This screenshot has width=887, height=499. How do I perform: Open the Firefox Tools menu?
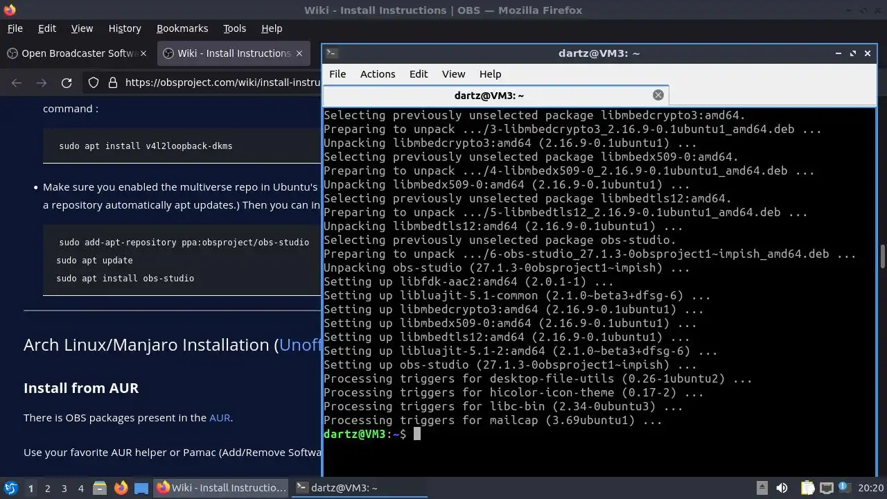tap(234, 28)
